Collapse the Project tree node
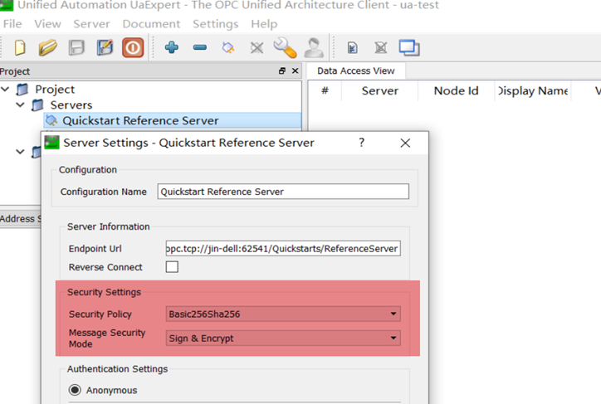The image size is (601, 404). click(5, 90)
